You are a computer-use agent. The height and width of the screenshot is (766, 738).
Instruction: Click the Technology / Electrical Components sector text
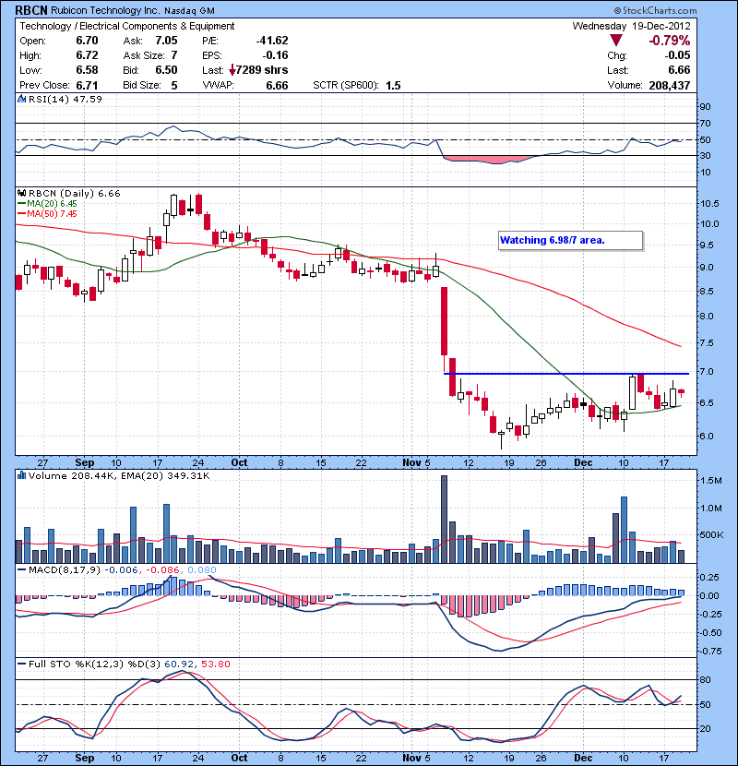127,26
